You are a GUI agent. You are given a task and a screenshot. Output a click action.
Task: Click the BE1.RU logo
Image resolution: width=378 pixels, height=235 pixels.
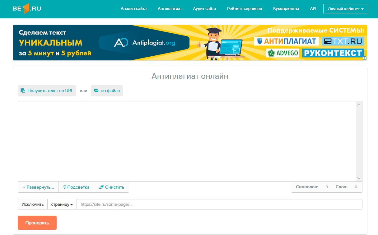[27, 9]
